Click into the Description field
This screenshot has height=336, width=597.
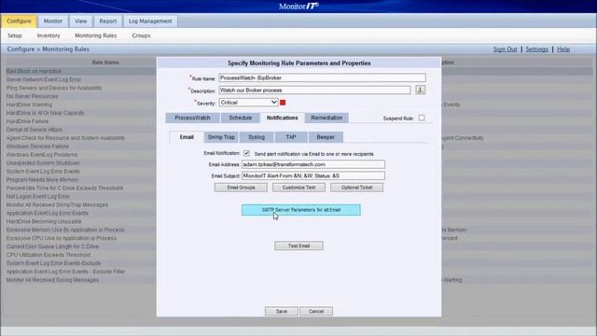pos(314,91)
